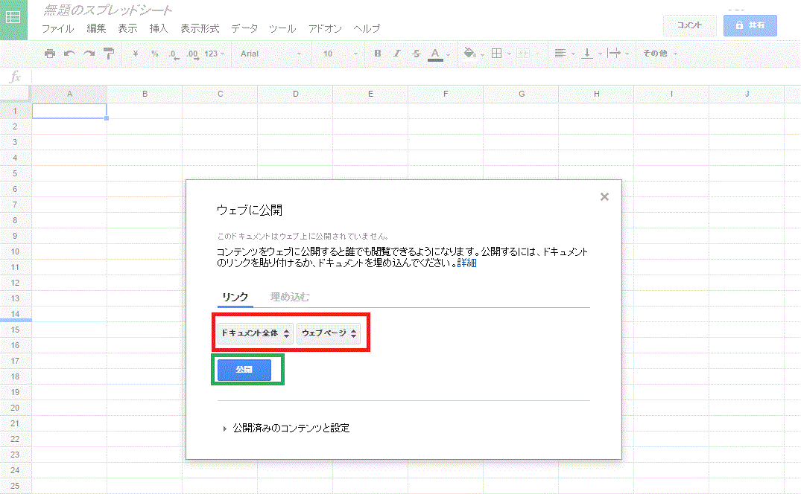This screenshot has width=801, height=494.
Task: Open the 表示形式 menu
Action: coord(200,28)
